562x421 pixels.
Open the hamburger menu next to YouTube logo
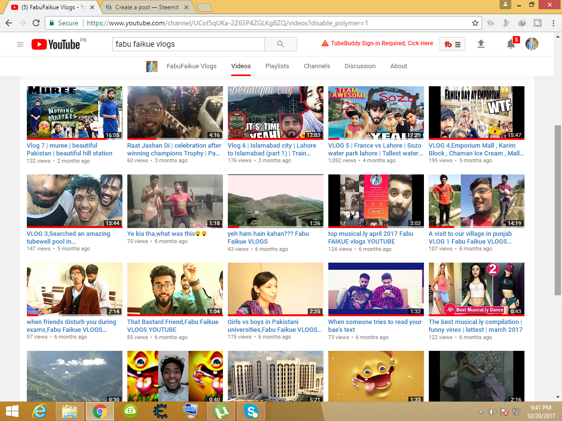pyautogui.click(x=20, y=44)
